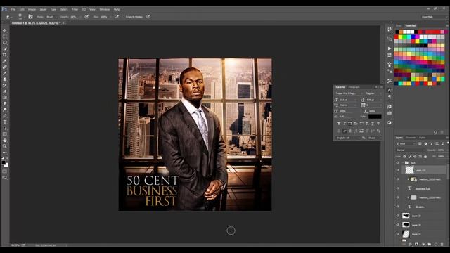This screenshot has height=253, width=450.
Task: Add a layer style with fx button
Action: pyautogui.click(x=410, y=245)
